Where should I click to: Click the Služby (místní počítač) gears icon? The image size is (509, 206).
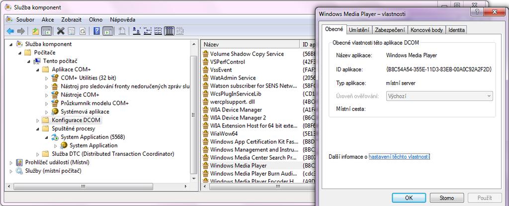click(x=19, y=171)
